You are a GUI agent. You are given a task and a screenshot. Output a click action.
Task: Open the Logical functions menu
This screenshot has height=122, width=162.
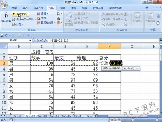[42, 14]
